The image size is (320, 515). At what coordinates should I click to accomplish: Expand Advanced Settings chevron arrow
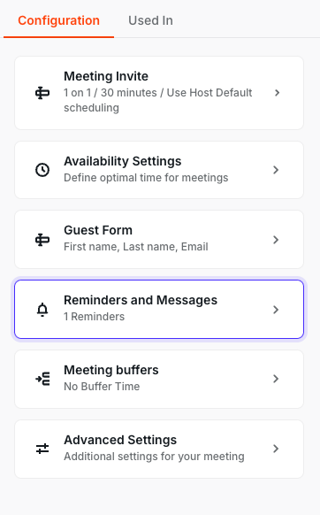276,449
